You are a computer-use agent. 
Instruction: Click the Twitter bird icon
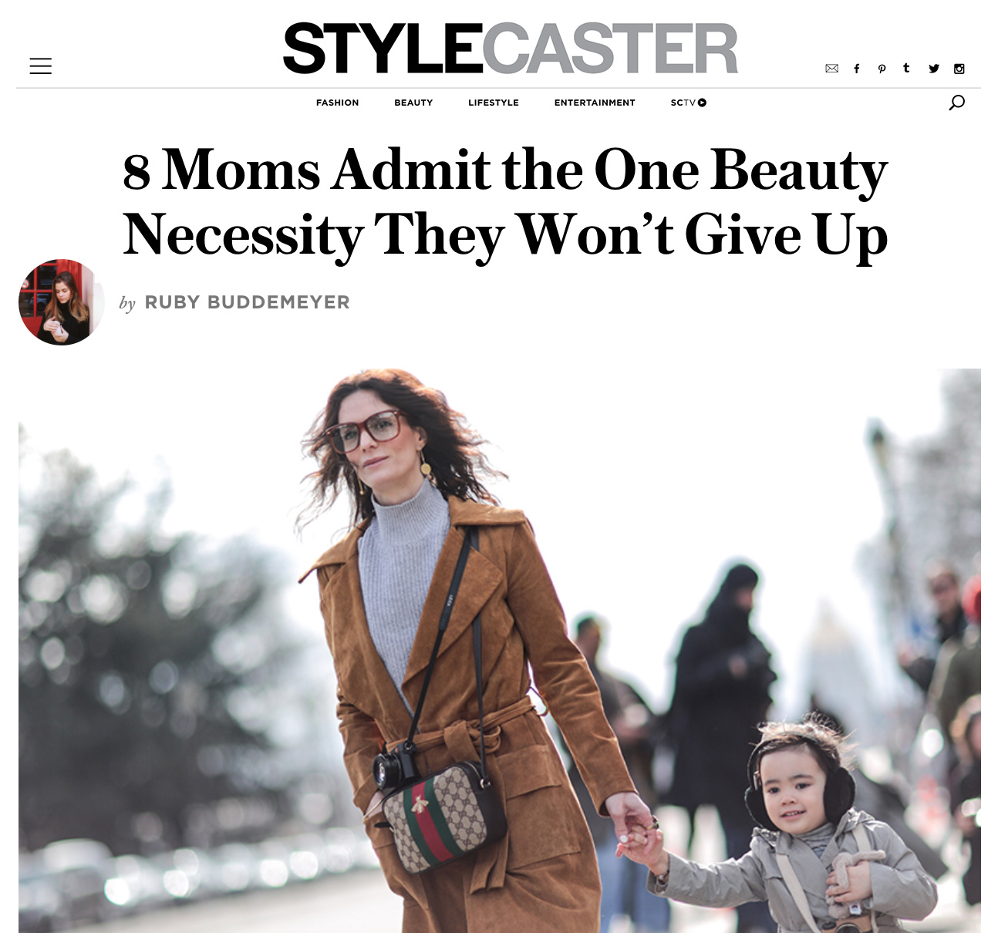934,69
